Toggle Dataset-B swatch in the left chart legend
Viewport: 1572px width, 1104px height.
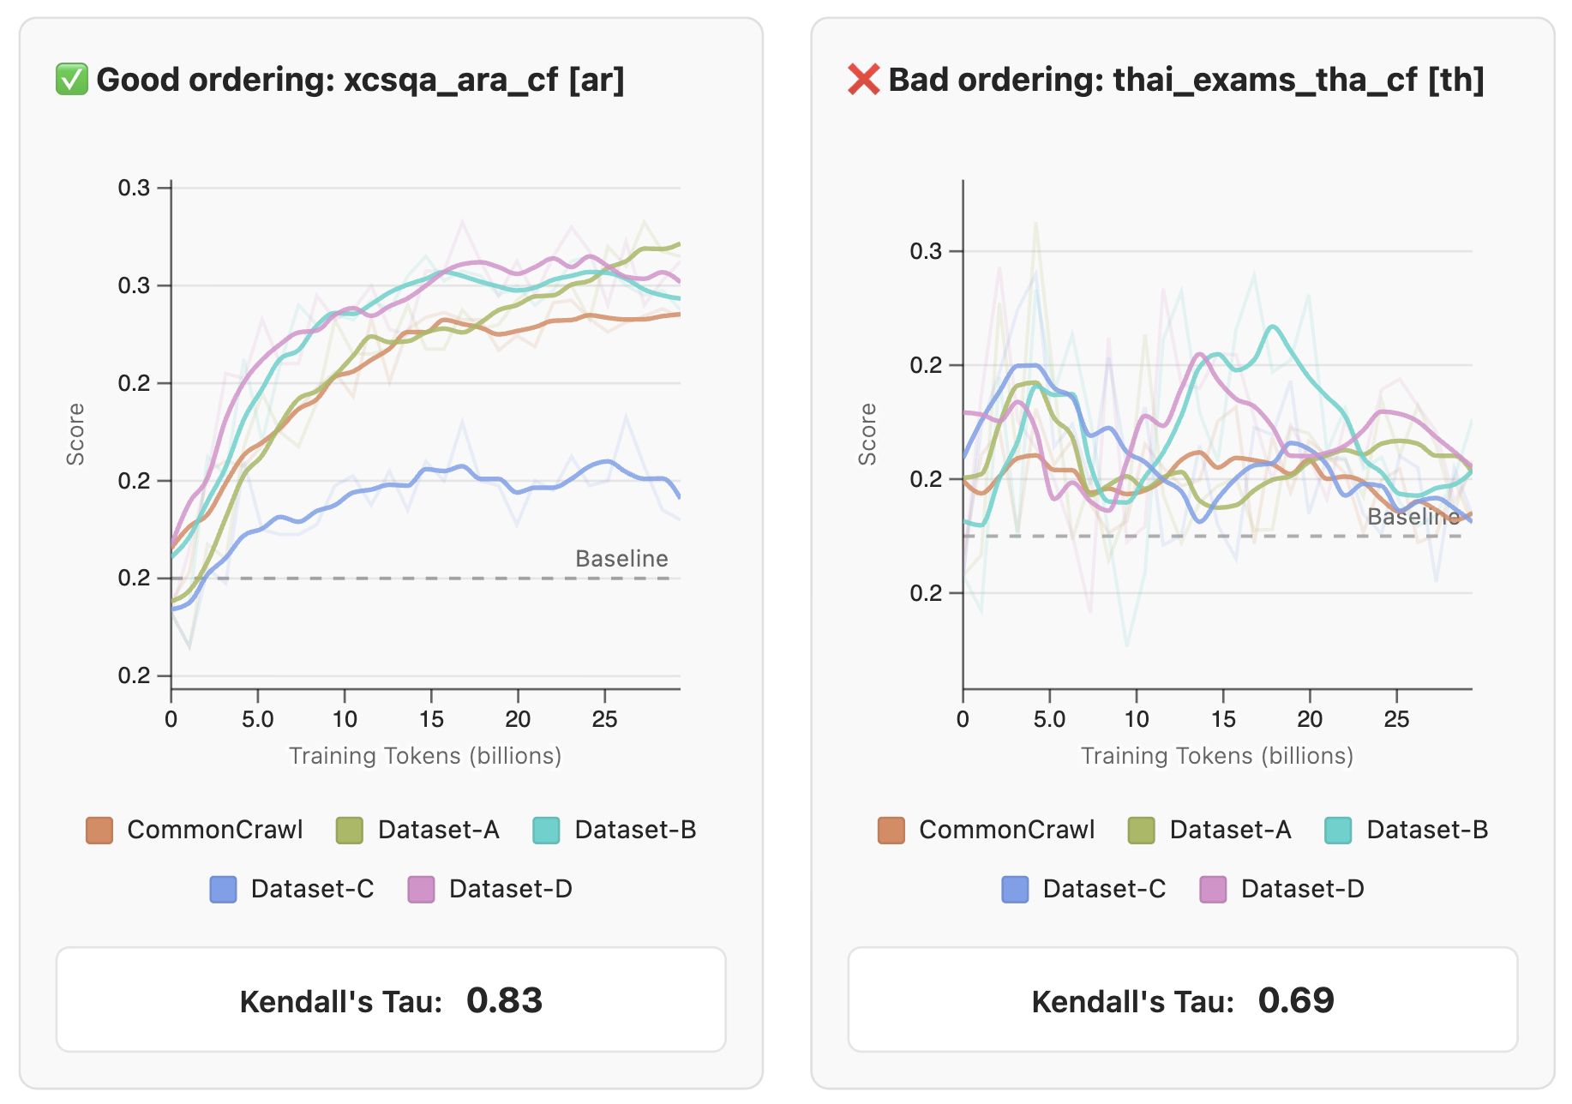click(546, 831)
